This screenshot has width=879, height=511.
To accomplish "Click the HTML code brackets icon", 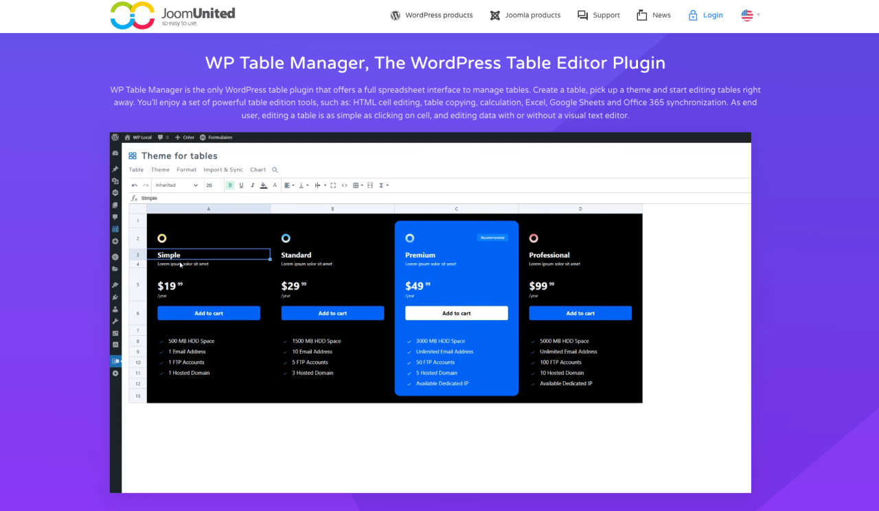I will (x=344, y=185).
